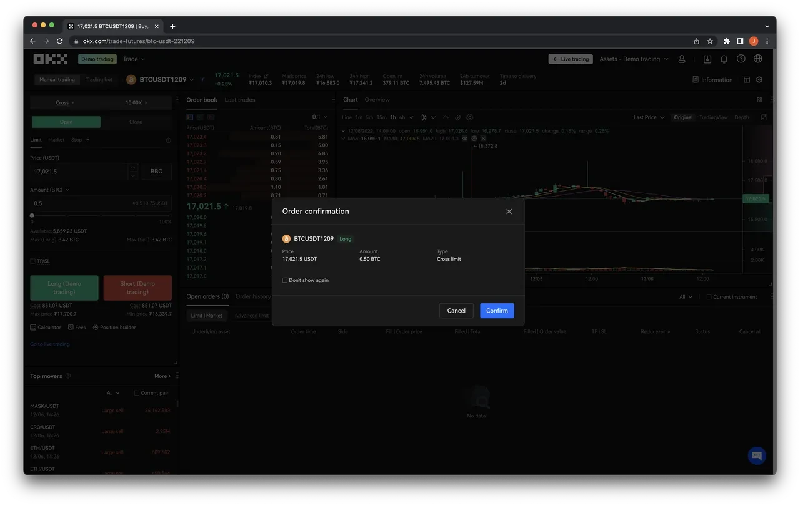Screen dimensions: 800x506
Task: Select the 15m chart interval
Action: (x=381, y=117)
